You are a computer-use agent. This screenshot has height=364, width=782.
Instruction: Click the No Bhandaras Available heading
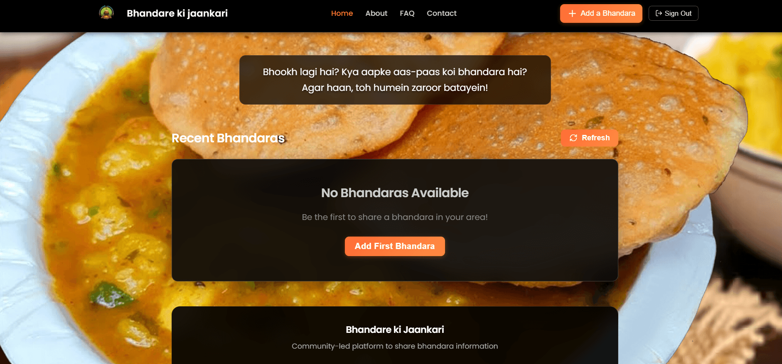pos(395,193)
